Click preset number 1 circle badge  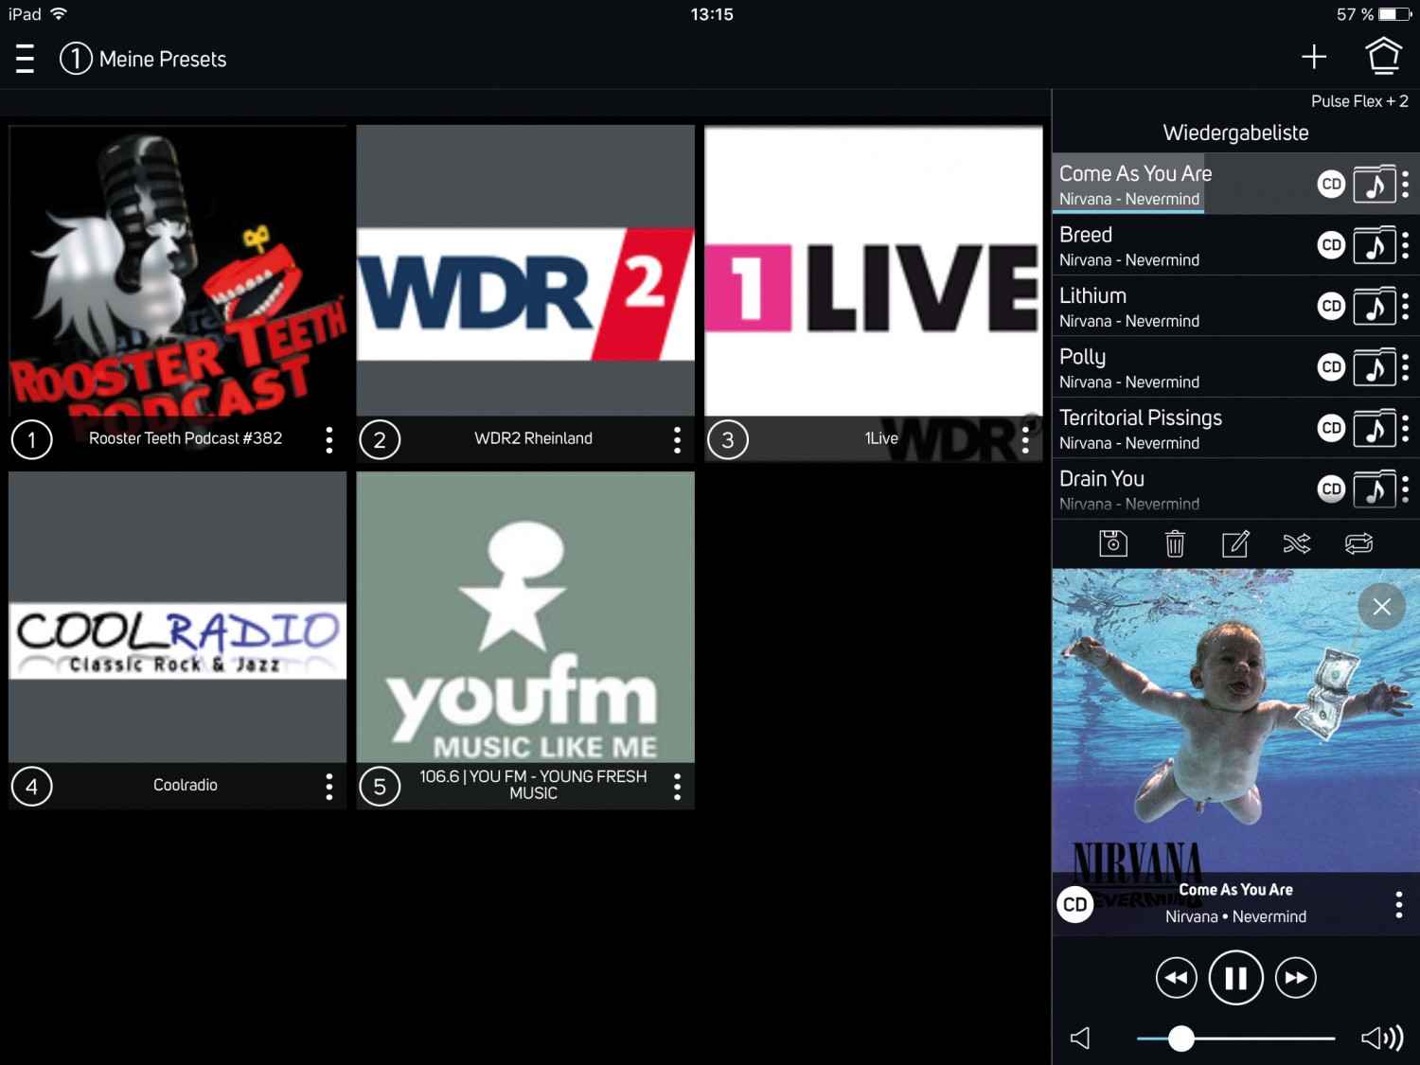pyautogui.click(x=32, y=439)
